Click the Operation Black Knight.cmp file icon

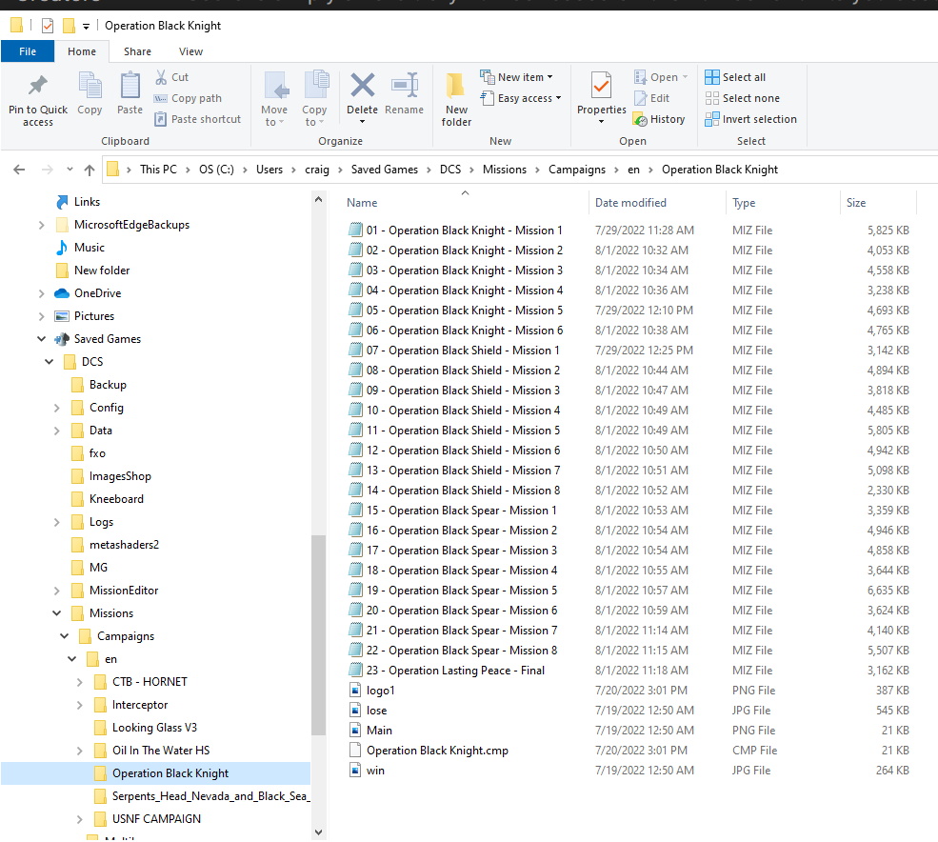(x=355, y=751)
